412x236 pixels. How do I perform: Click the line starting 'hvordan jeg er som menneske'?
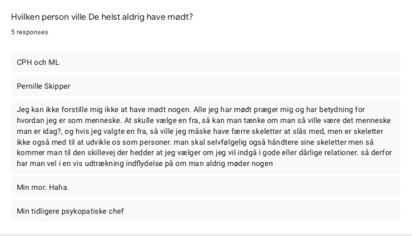pyautogui.click(x=204, y=120)
